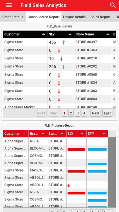This screenshot has height=212, width=119.
Task: Sort Progress-Report by $TY arrow
Action: [x=104, y=134]
